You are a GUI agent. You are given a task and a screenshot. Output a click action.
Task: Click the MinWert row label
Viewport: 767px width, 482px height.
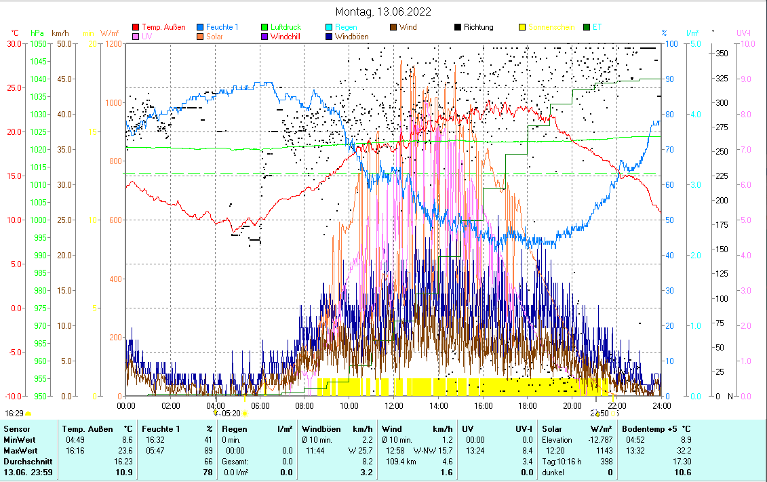[20, 440]
